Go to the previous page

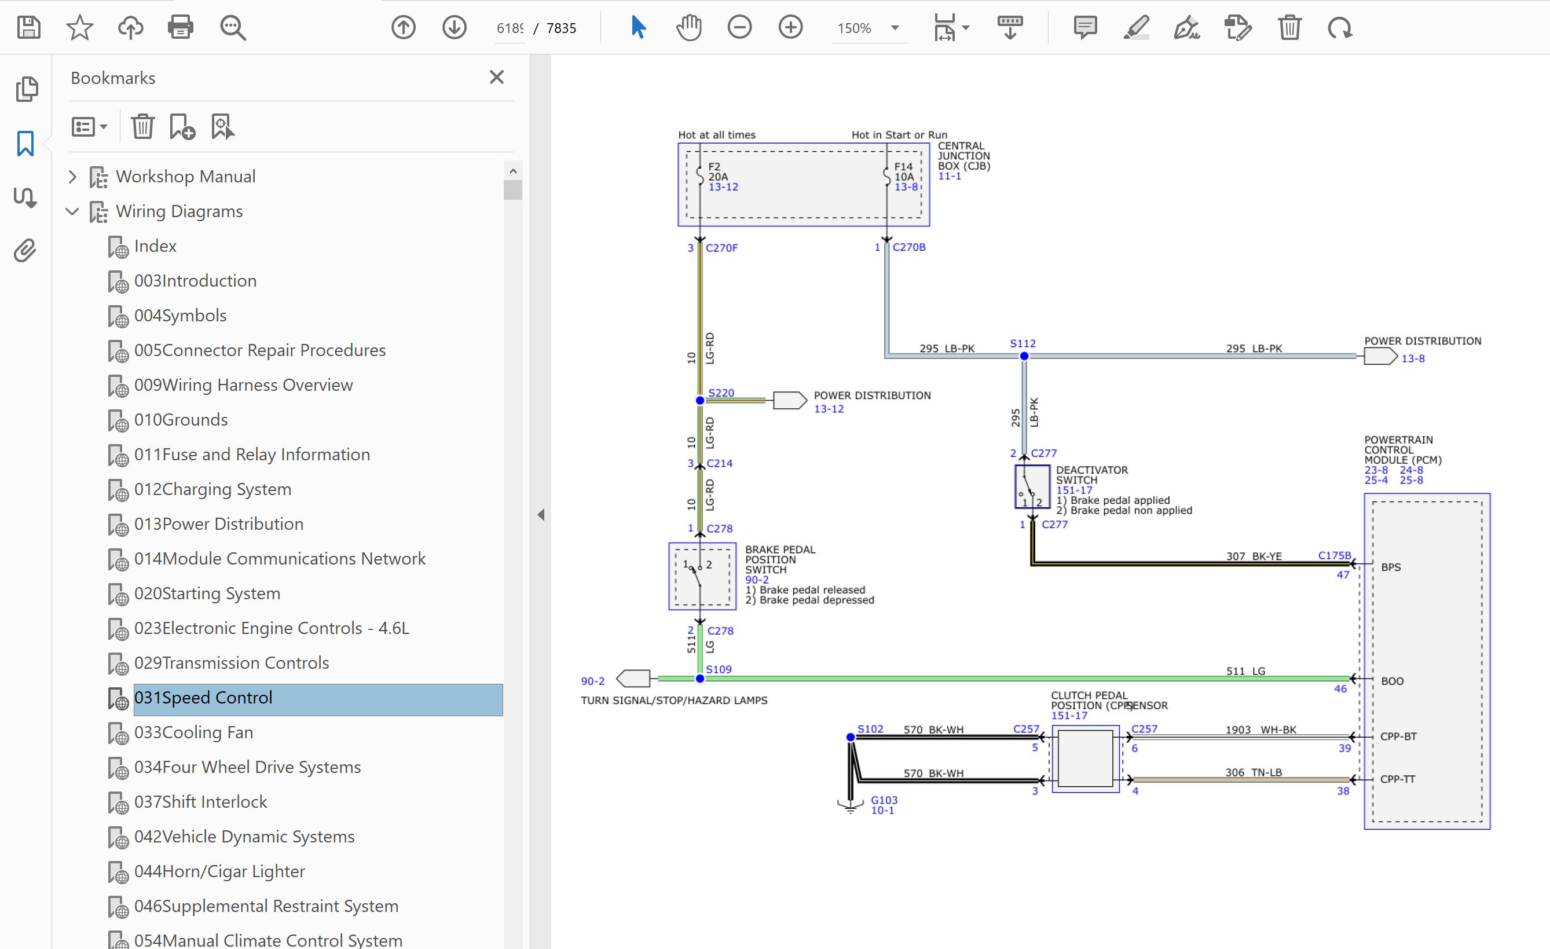point(403,28)
